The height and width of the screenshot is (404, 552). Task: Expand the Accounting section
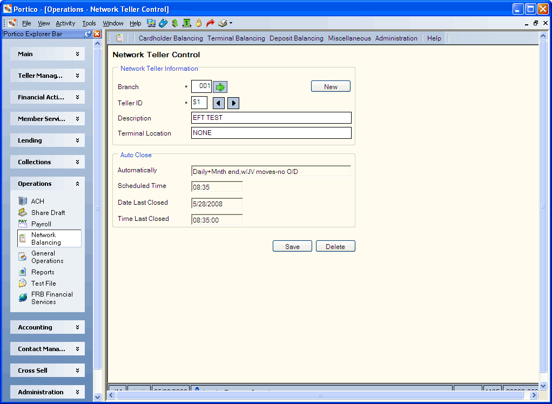pos(48,327)
